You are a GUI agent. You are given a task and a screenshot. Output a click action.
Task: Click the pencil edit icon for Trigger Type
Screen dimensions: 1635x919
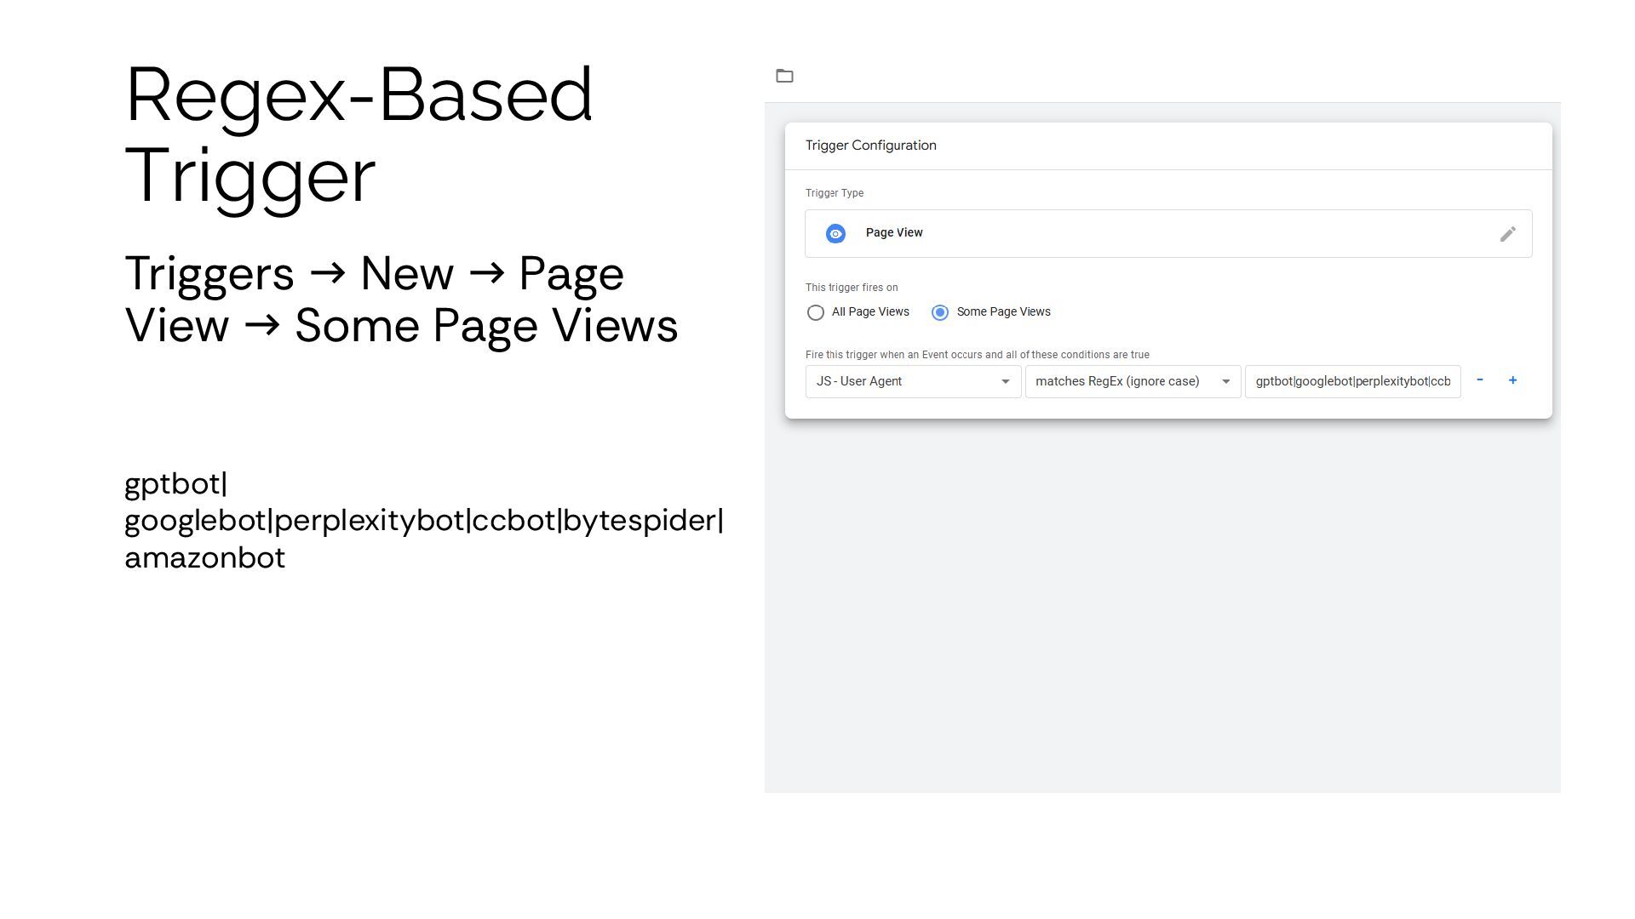coord(1507,234)
